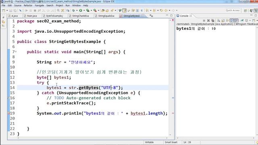The image size is (258, 145).
Task: Select the Console view tab
Action: (x=184, y=16)
